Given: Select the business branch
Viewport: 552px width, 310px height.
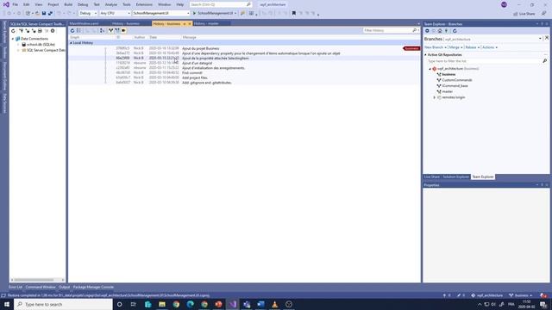Looking at the screenshot, I should click(448, 75).
